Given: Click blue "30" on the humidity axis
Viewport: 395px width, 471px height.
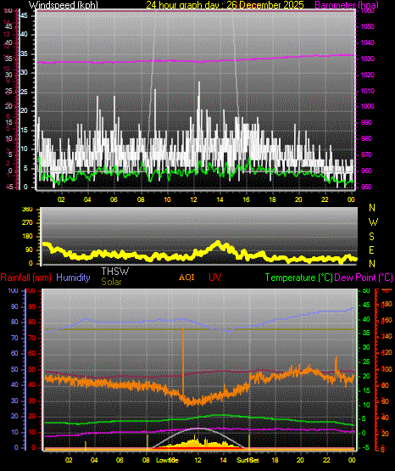Looking at the screenshot, I should point(14,401).
